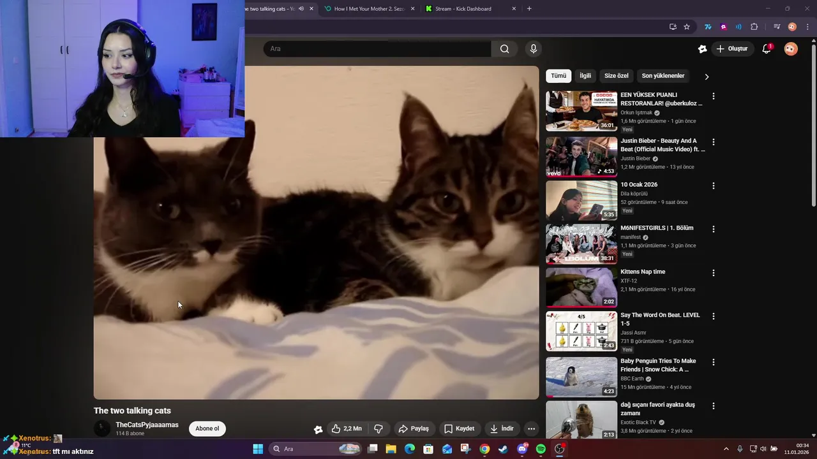Open YouTube notifications bell
The width and height of the screenshot is (817, 459).
[x=767, y=49]
